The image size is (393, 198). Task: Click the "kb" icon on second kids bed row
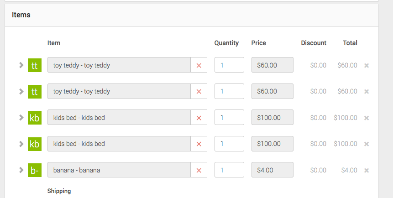pos(35,144)
